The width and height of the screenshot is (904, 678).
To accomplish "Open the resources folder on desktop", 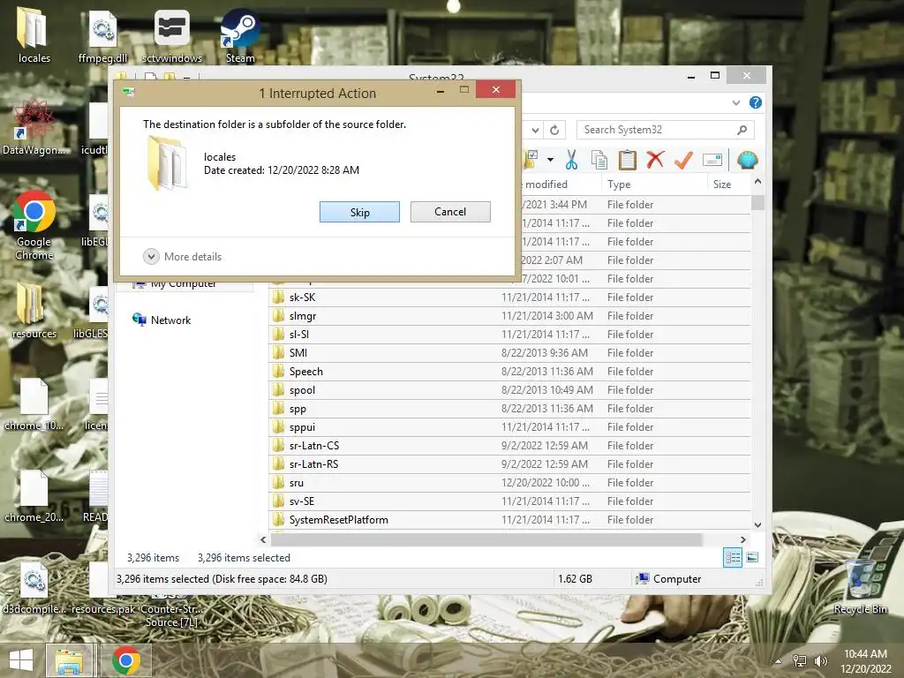I will (x=34, y=312).
